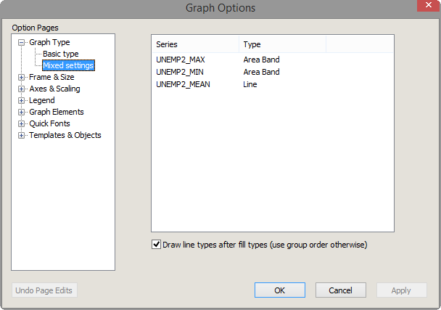Viewport: 441px width, 310px height.
Task: Expand the Axes & Scaling node
Action: pyautogui.click(x=22, y=89)
